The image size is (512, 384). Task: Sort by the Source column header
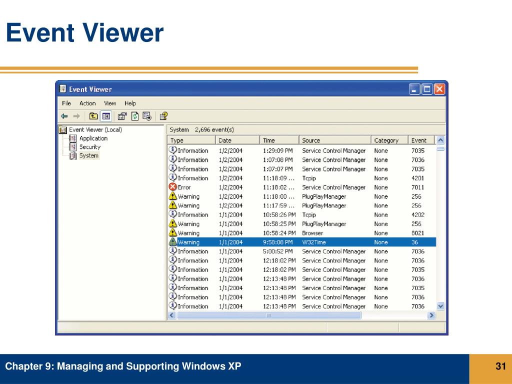coord(335,140)
